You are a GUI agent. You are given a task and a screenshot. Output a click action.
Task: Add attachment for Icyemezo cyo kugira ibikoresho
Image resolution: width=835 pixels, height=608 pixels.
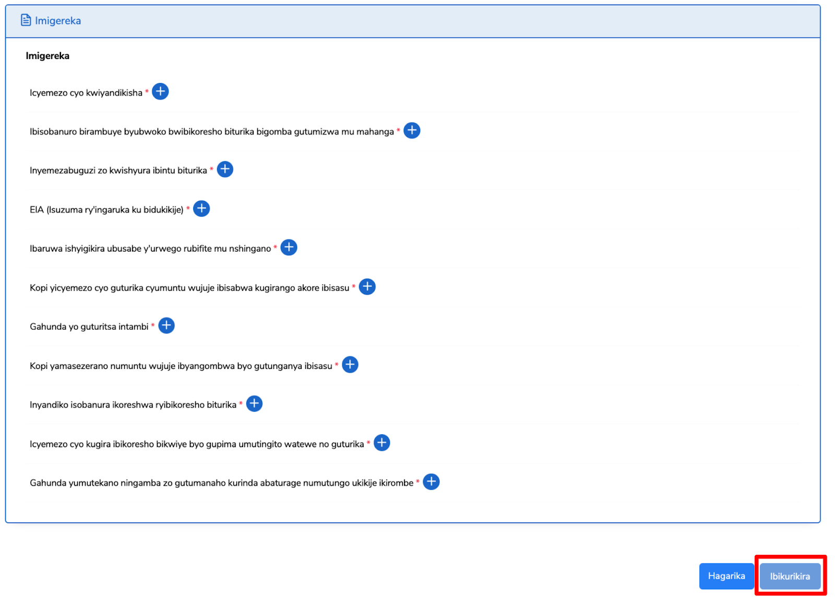click(x=382, y=443)
